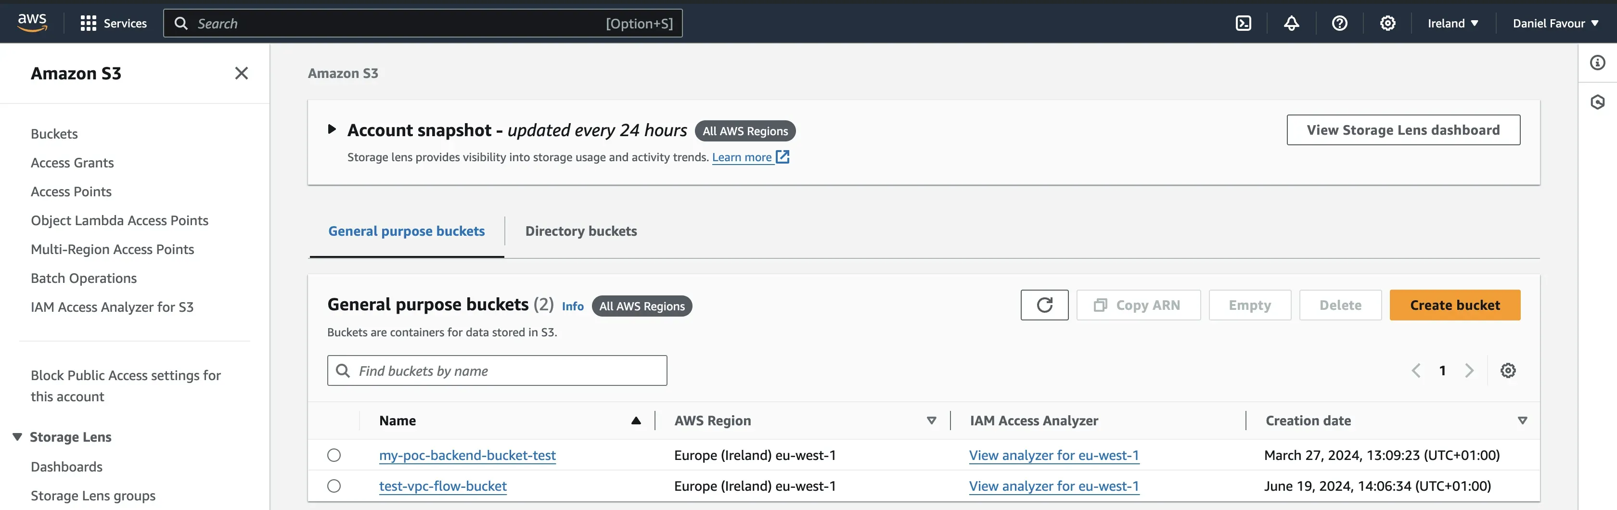Open the info panel icon on the right edge

[1598, 62]
